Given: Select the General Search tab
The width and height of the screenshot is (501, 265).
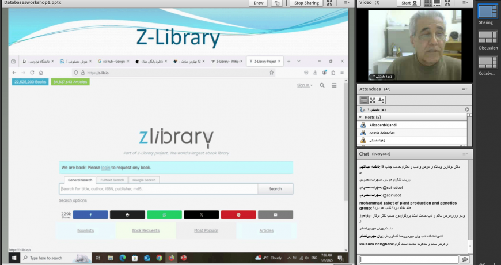Looking at the screenshot, I should click(x=80, y=180).
